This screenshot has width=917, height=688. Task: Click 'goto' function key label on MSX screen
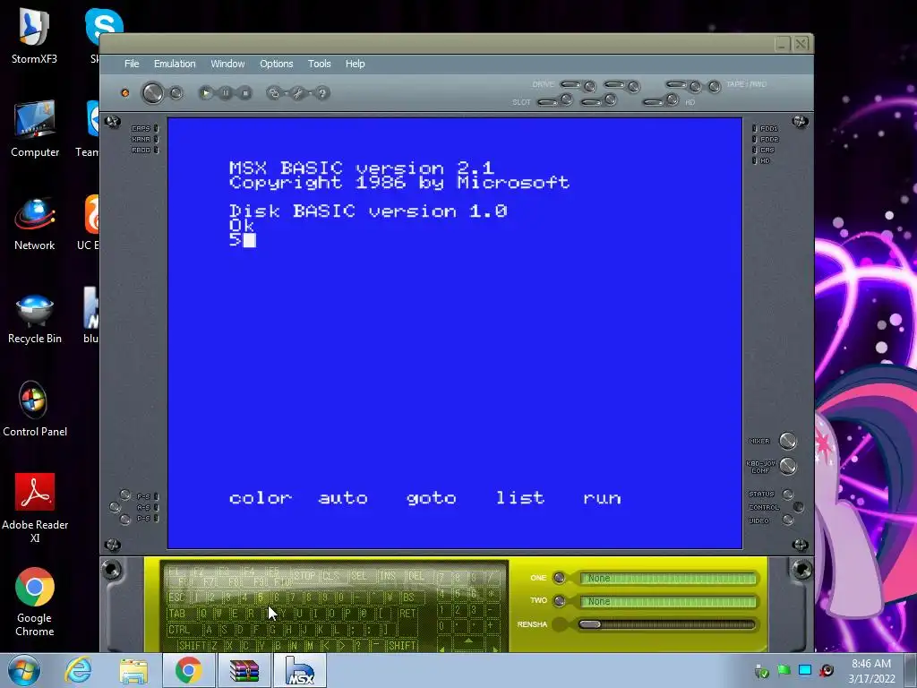432,499
